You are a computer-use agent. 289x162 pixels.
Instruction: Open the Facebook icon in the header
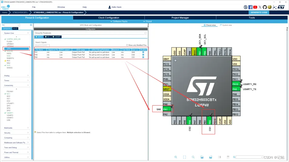[250, 7]
